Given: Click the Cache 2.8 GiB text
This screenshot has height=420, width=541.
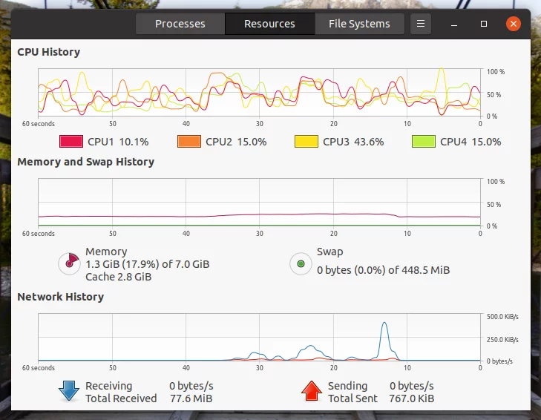Looking at the screenshot, I should coord(118,277).
